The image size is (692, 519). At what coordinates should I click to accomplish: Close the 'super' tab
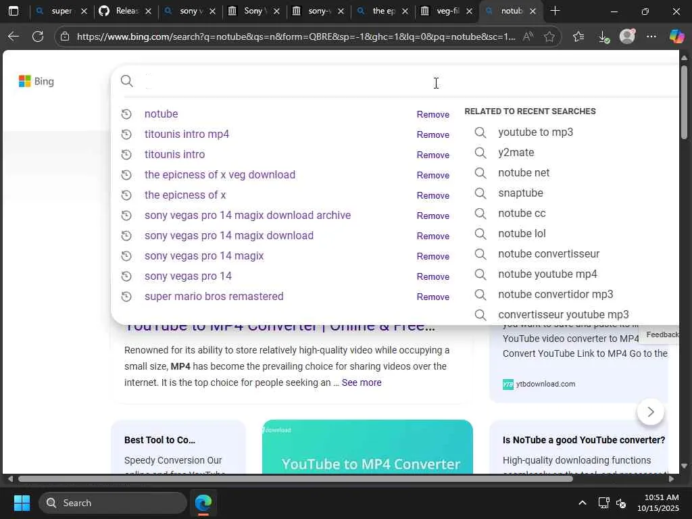click(84, 11)
